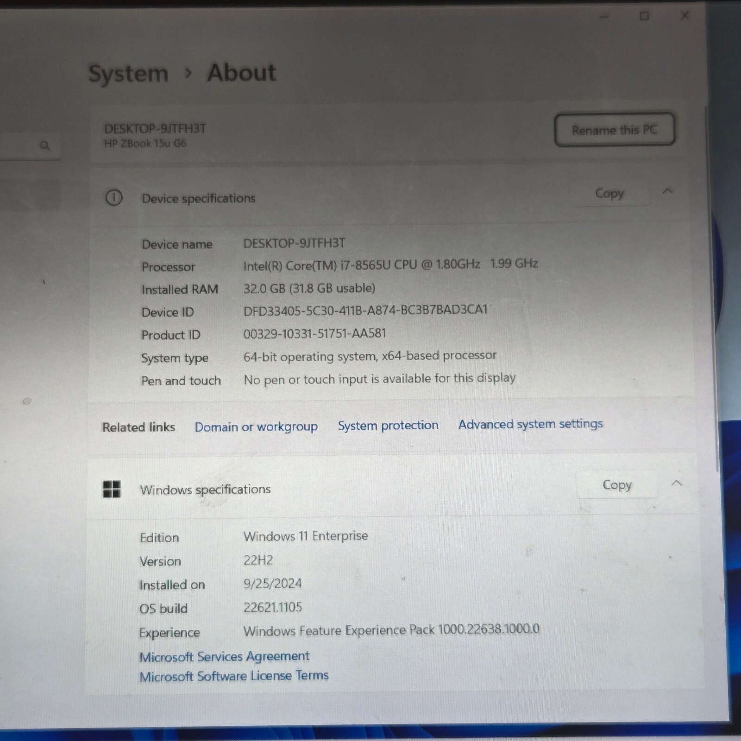741x741 pixels.
Task: Select the Device name value DESKTOP-9JTFH3T
Action: pyautogui.click(x=295, y=243)
